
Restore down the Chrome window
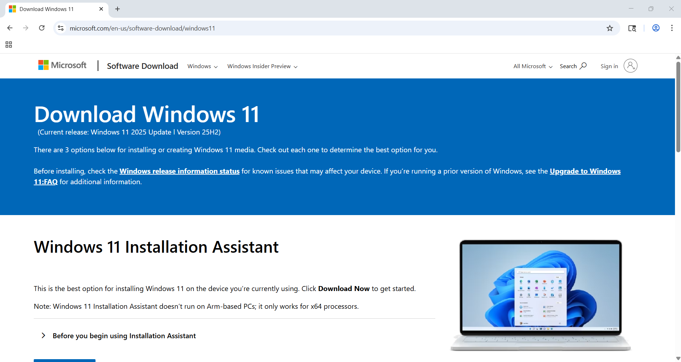[x=651, y=9]
